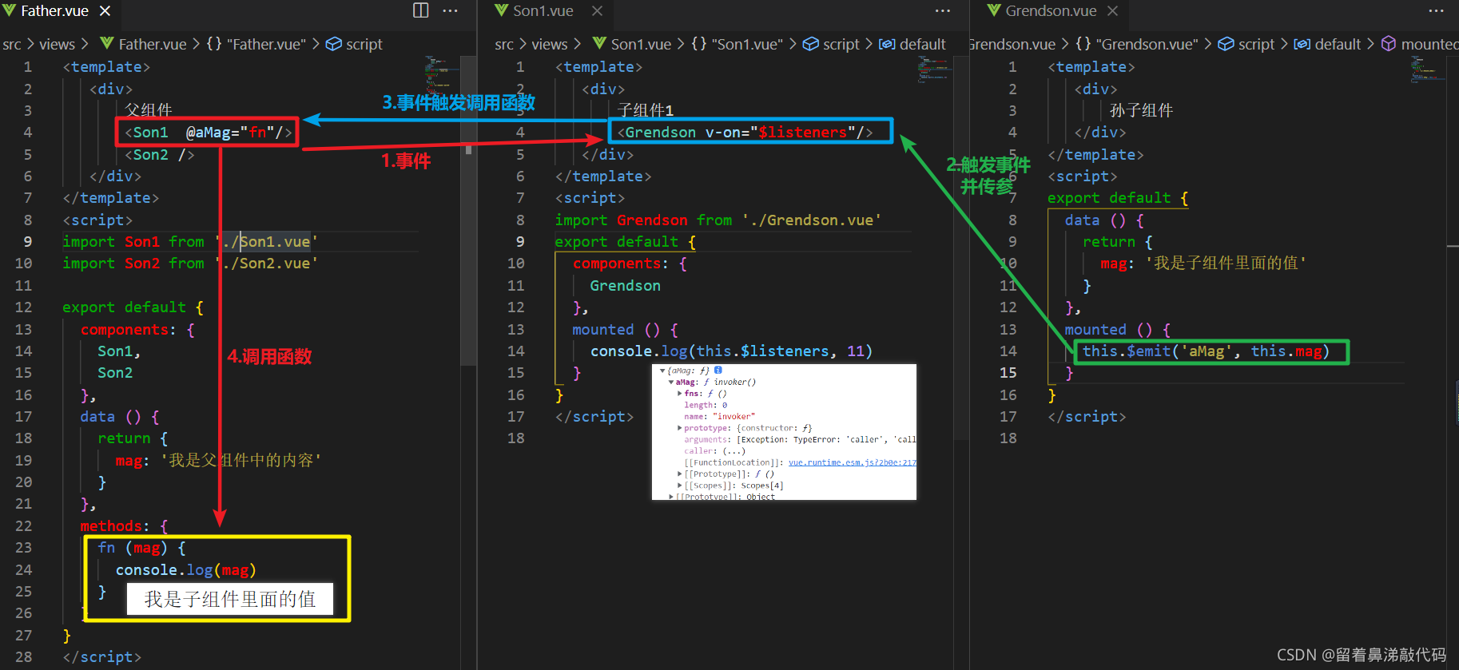Click console.log(mag) in Father.vue

tap(185, 570)
